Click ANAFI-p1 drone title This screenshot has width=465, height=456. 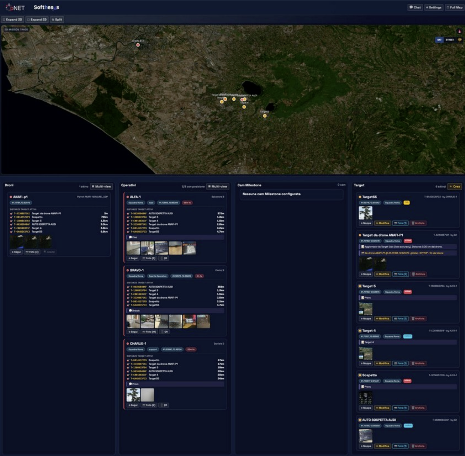click(20, 197)
